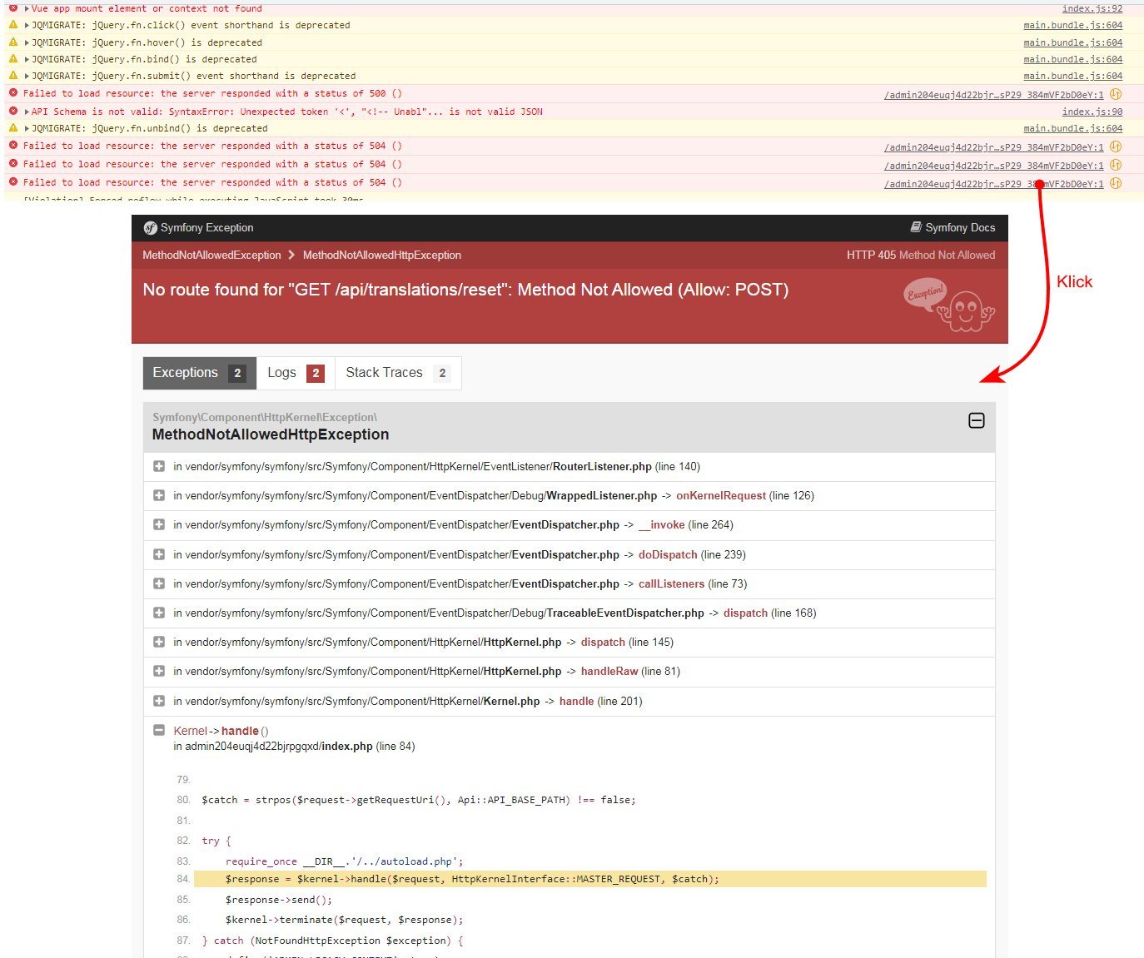1144x958 pixels.
Task: Collapse the MethodNotAllowedHttpException trace block
Action: tap(977, 421)
